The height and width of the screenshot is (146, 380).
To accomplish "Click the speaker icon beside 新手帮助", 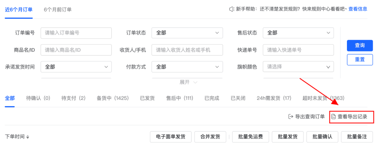I will (x=232, y=9).
